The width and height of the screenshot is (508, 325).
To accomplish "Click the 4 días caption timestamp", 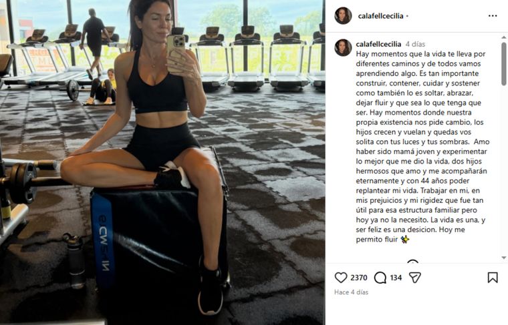I will (415, 44).
